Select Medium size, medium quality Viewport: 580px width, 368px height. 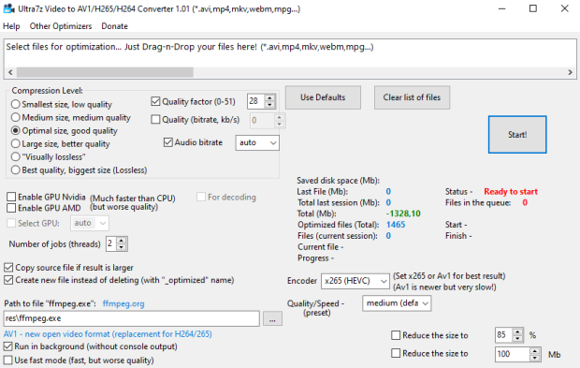[x=71, y=117]
